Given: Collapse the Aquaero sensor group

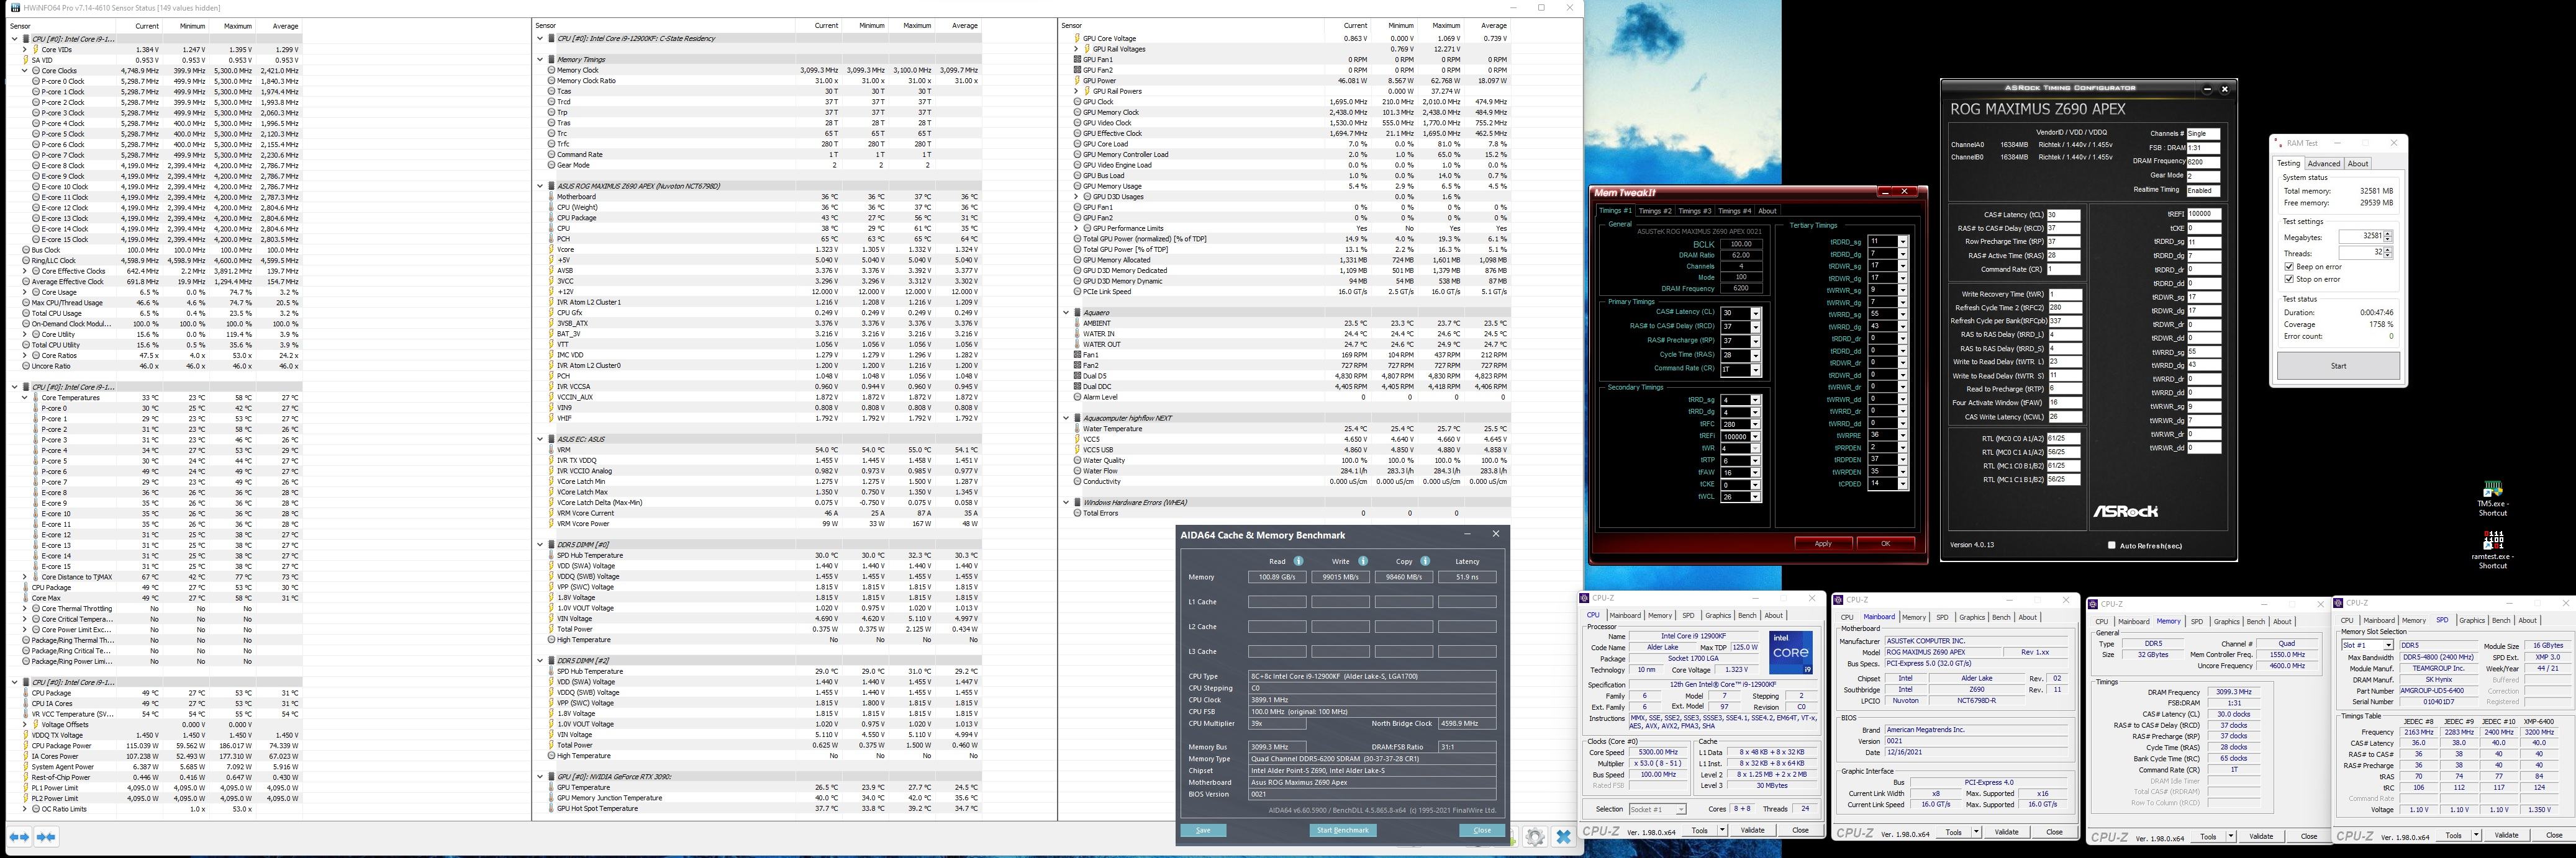Looking at the screenshot, I should click(x=1066, y=313).
